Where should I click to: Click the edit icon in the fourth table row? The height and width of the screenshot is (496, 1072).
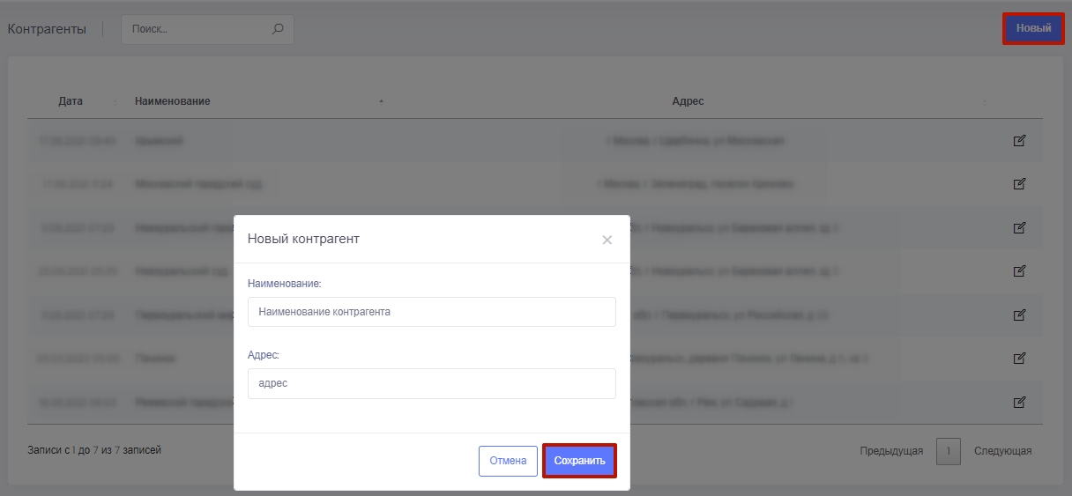(1019, 270)
